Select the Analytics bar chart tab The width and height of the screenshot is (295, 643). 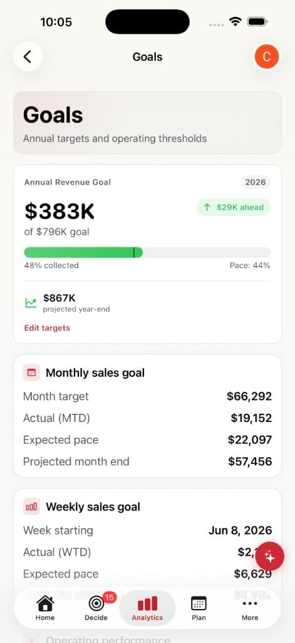(147, 608)
